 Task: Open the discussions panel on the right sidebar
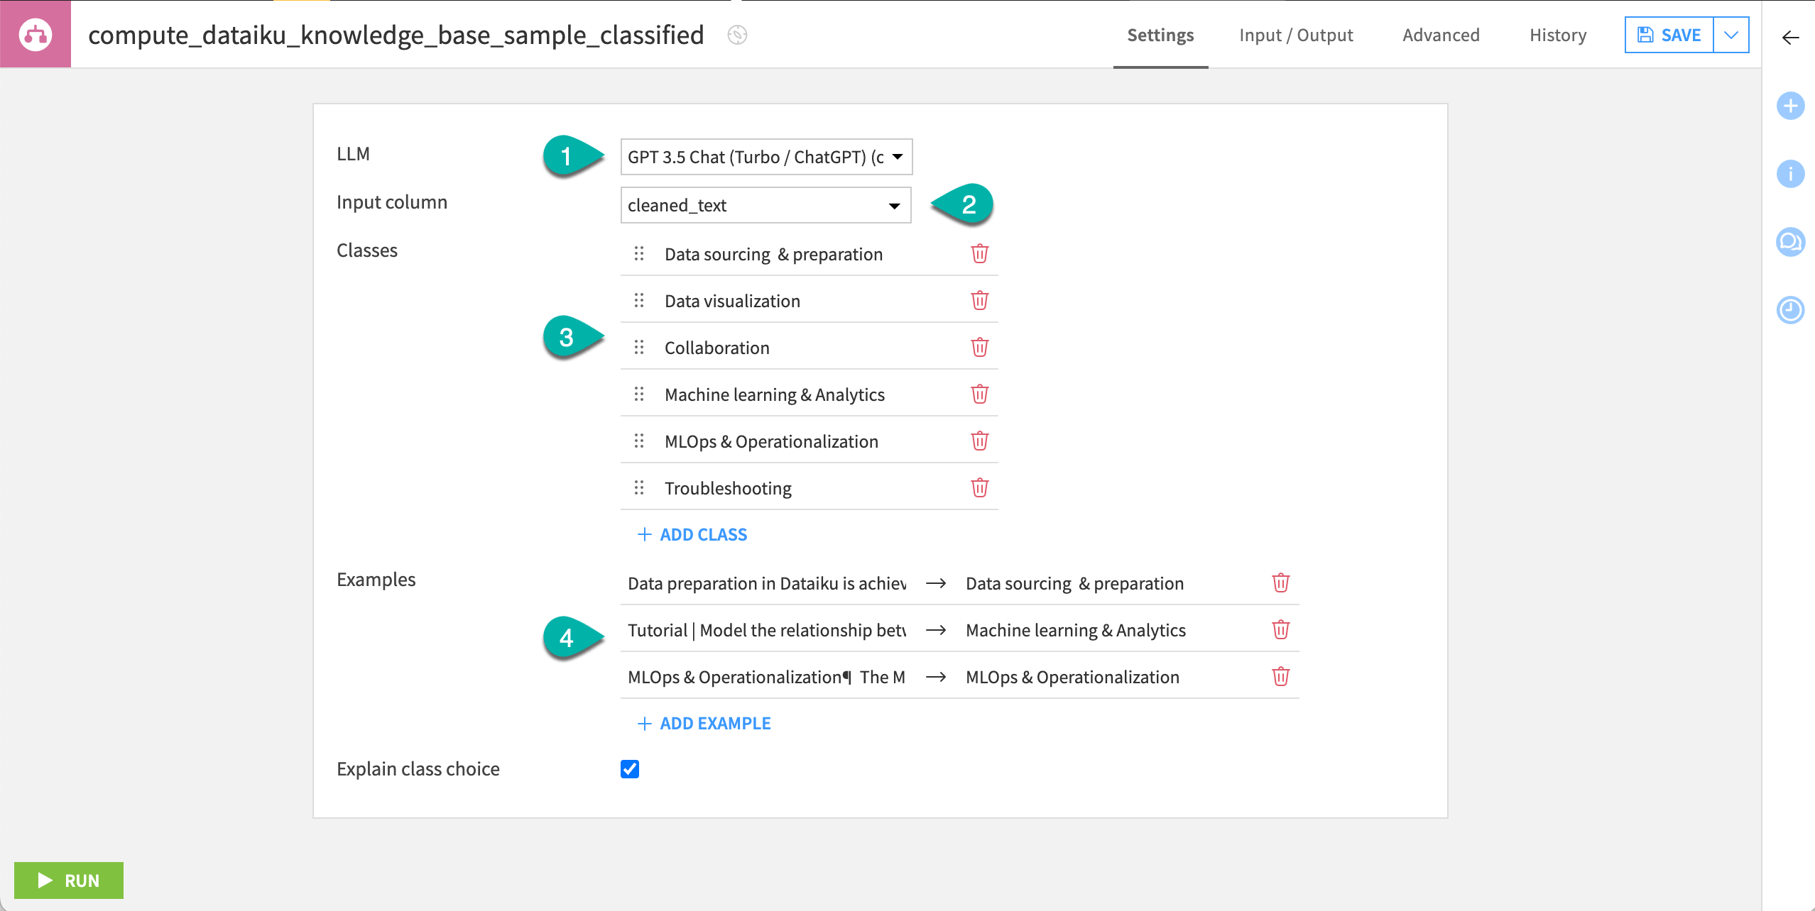tap(1790, 241)
